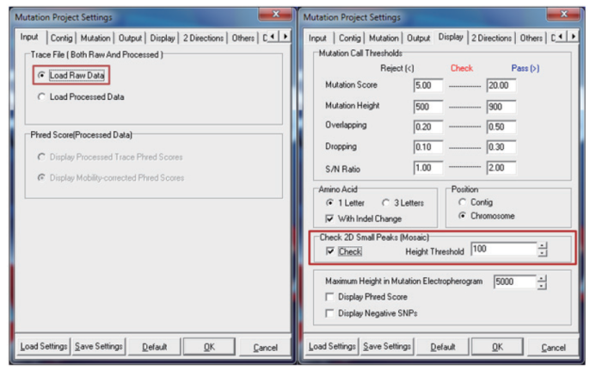Increase Height Threshold with the up arrow
This screenshot has height=371, width=596.
coord(542,247)
